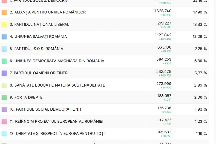Viewport: 216px width, 144px height.
Task: Click the pale green swatch for Sănătate Educație Natură
Action: click(x=4, y=85)
